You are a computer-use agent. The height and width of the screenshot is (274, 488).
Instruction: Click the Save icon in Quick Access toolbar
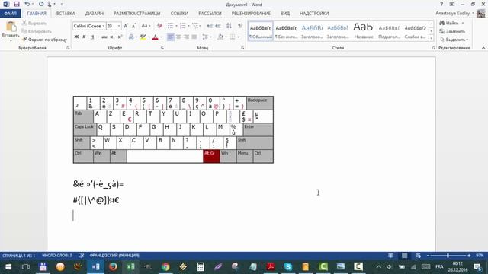(x=17, y=5)
